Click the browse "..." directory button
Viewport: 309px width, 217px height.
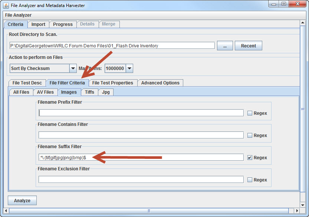click(x=225, y=46)
